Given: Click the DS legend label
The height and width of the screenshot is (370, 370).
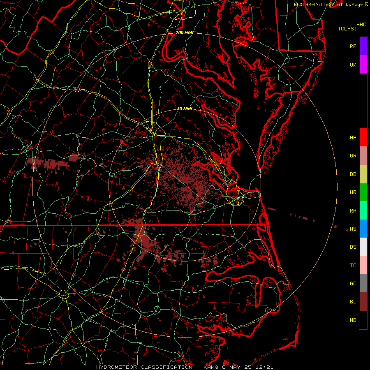Looking at the screenshot, I should click(x=353, y=247).
